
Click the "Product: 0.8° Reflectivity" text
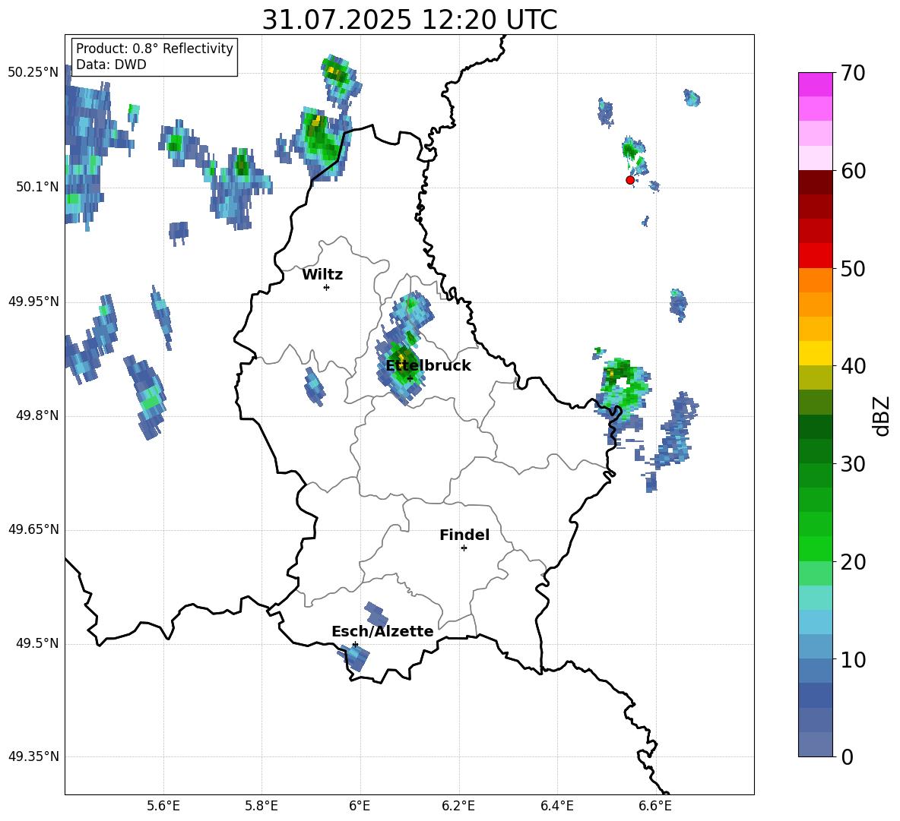pos(154,48)
